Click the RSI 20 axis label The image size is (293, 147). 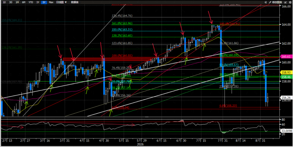coord(283,134)
